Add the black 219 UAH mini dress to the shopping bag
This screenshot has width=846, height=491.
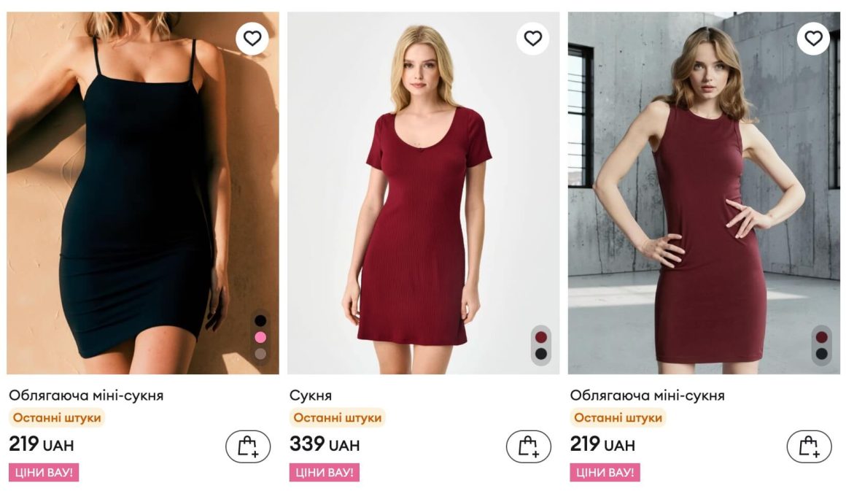point(248,446)
